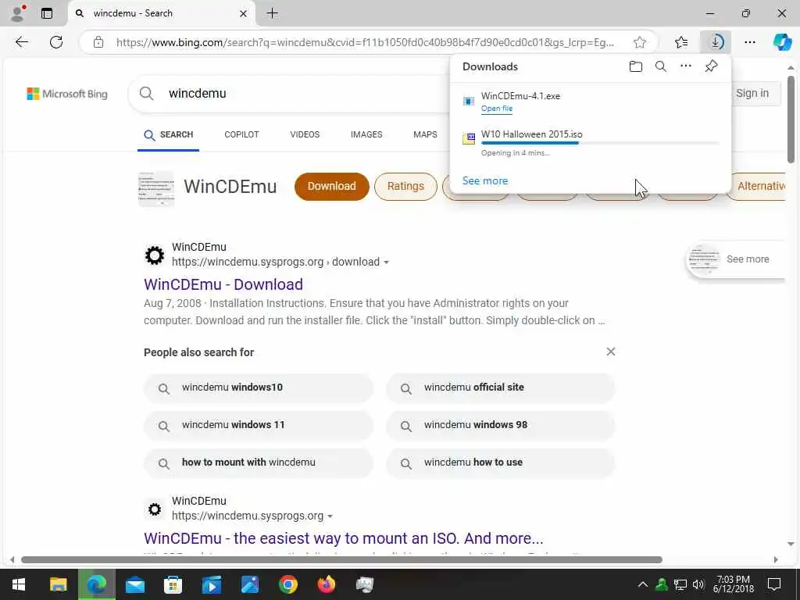Click the Ratings pill button
800x600 pixels.
(x=405, y=186)
